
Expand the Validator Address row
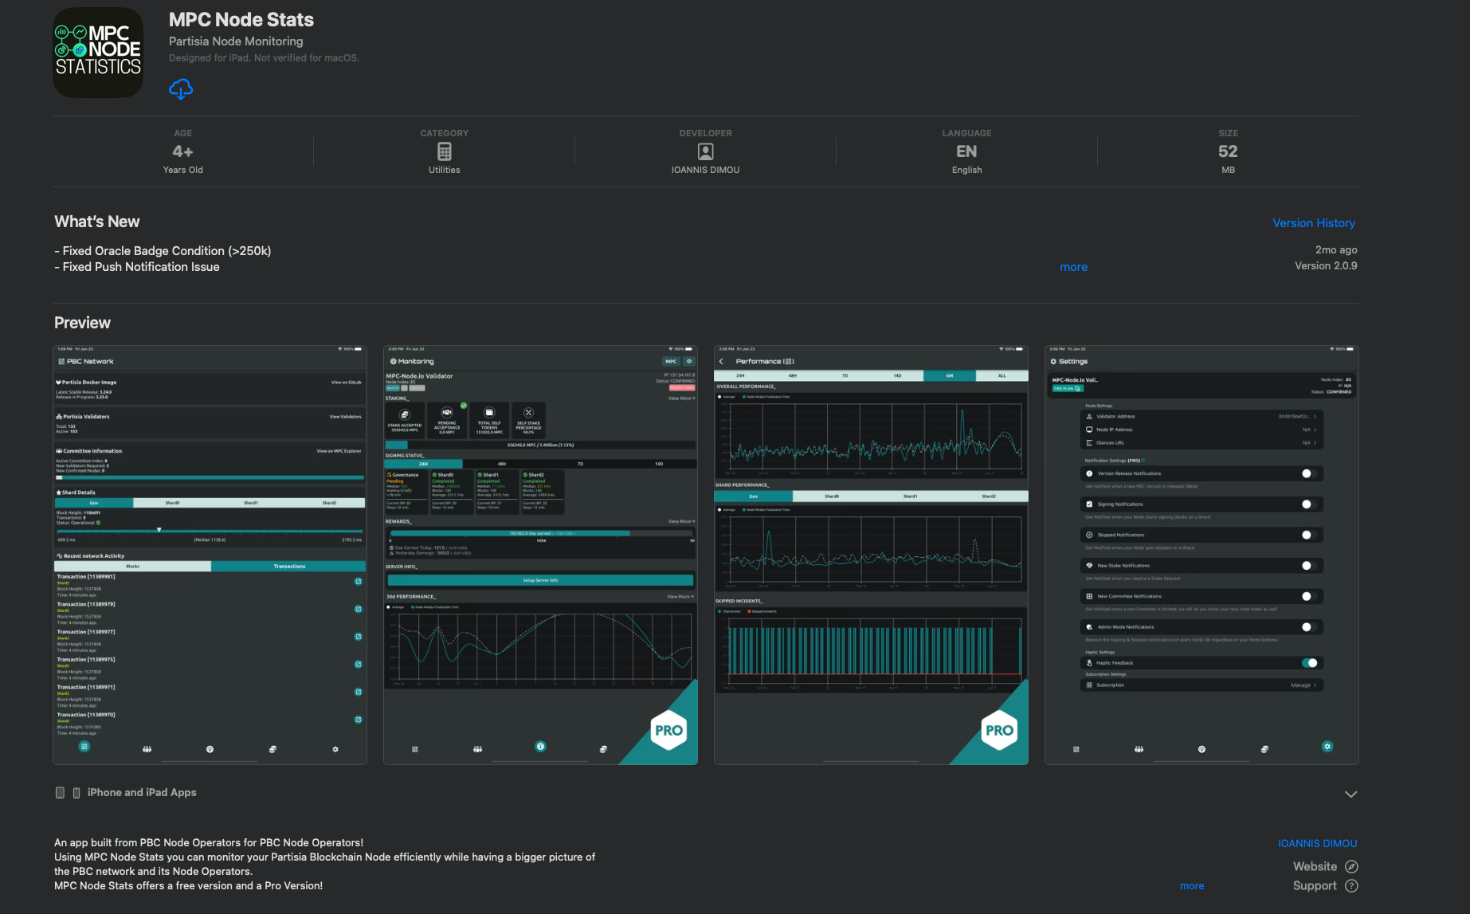pyautogui.click(x=1315, y=416)
